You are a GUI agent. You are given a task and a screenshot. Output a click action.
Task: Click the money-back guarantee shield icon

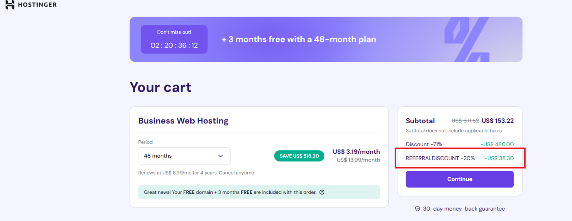point(417,209)
